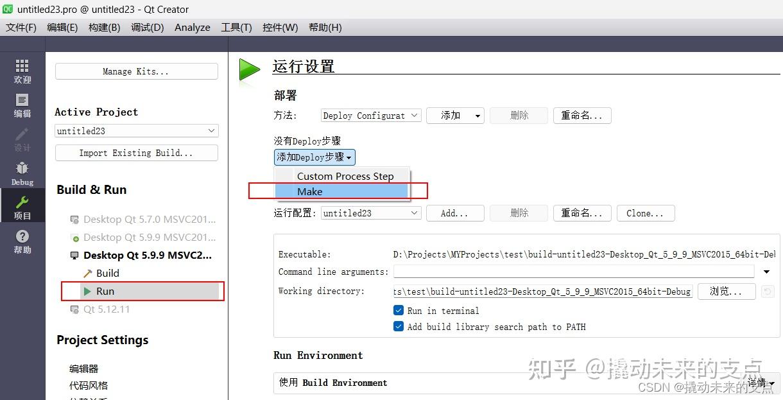Disable Add build library search path to PATH
This screenshot has height=400, width=783.
[399, 327]
